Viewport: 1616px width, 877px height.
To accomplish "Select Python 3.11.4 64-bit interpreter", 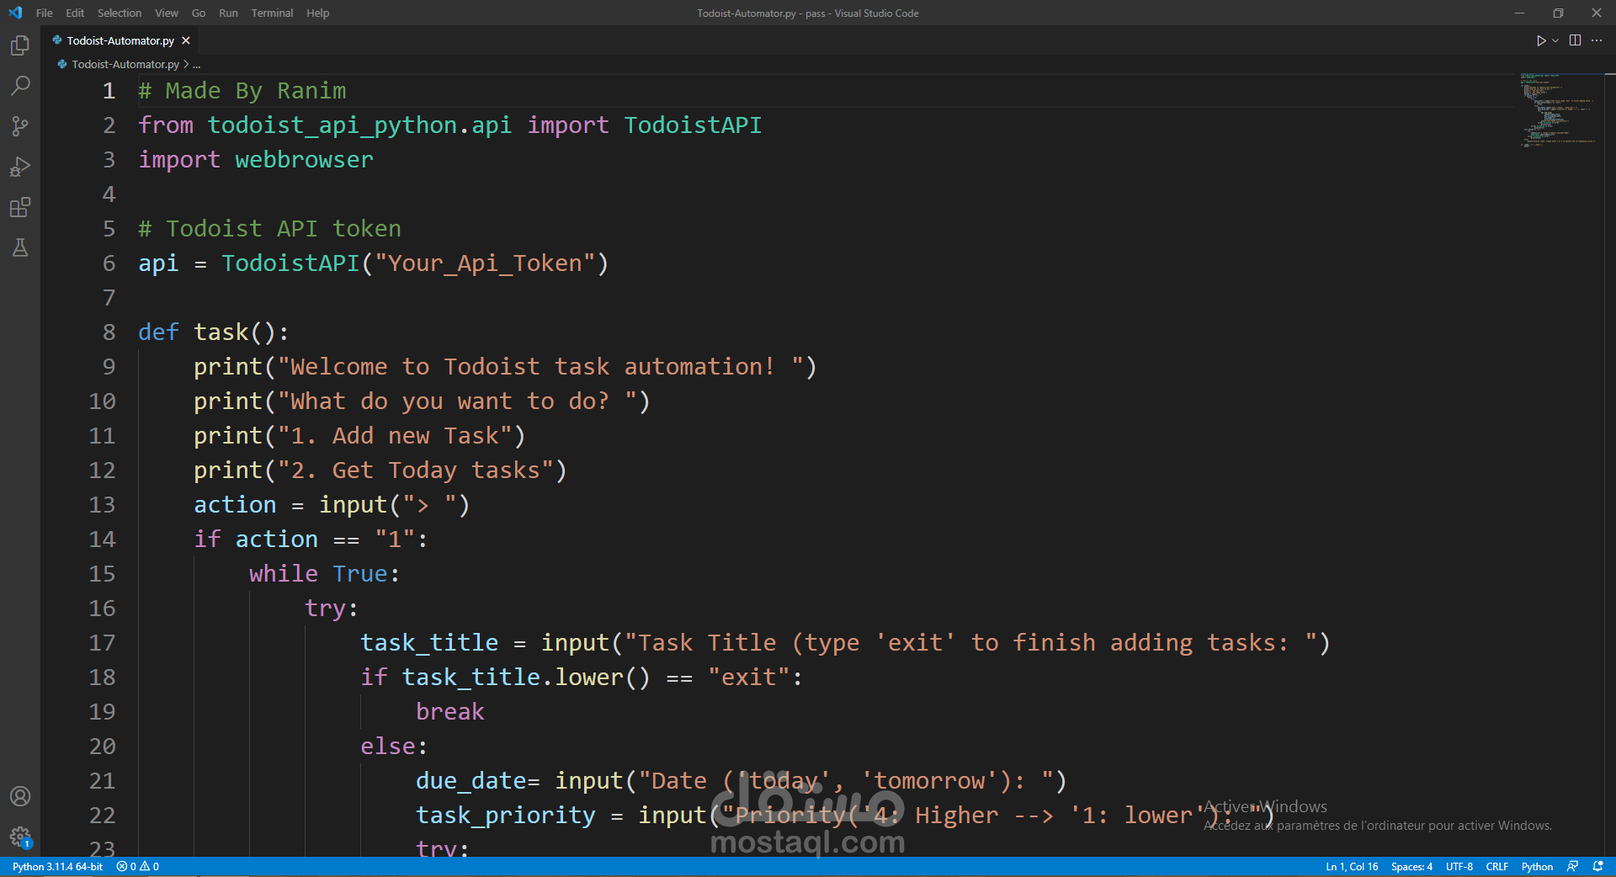I will [57, 867].
